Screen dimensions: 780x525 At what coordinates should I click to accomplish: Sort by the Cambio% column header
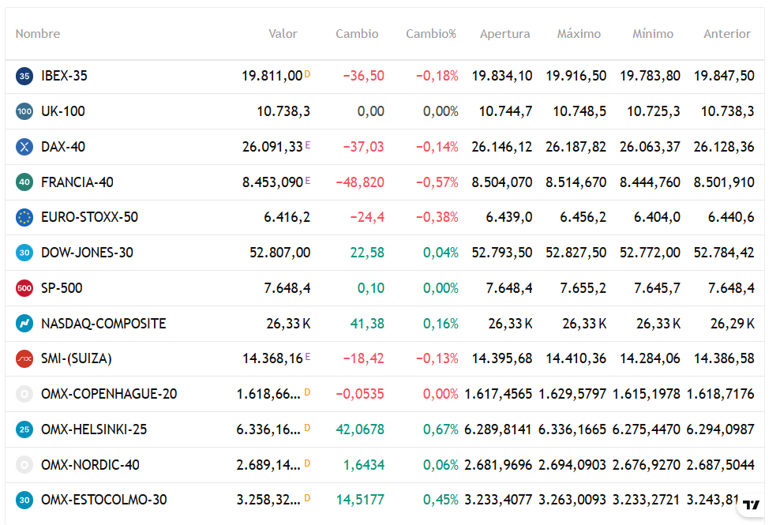point(431,34)
